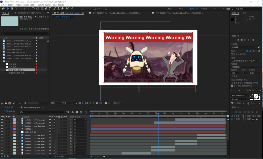Select the Hand tool in the toolbar
263x159 pixels.
pyautogui.click(x=12, y=8)
